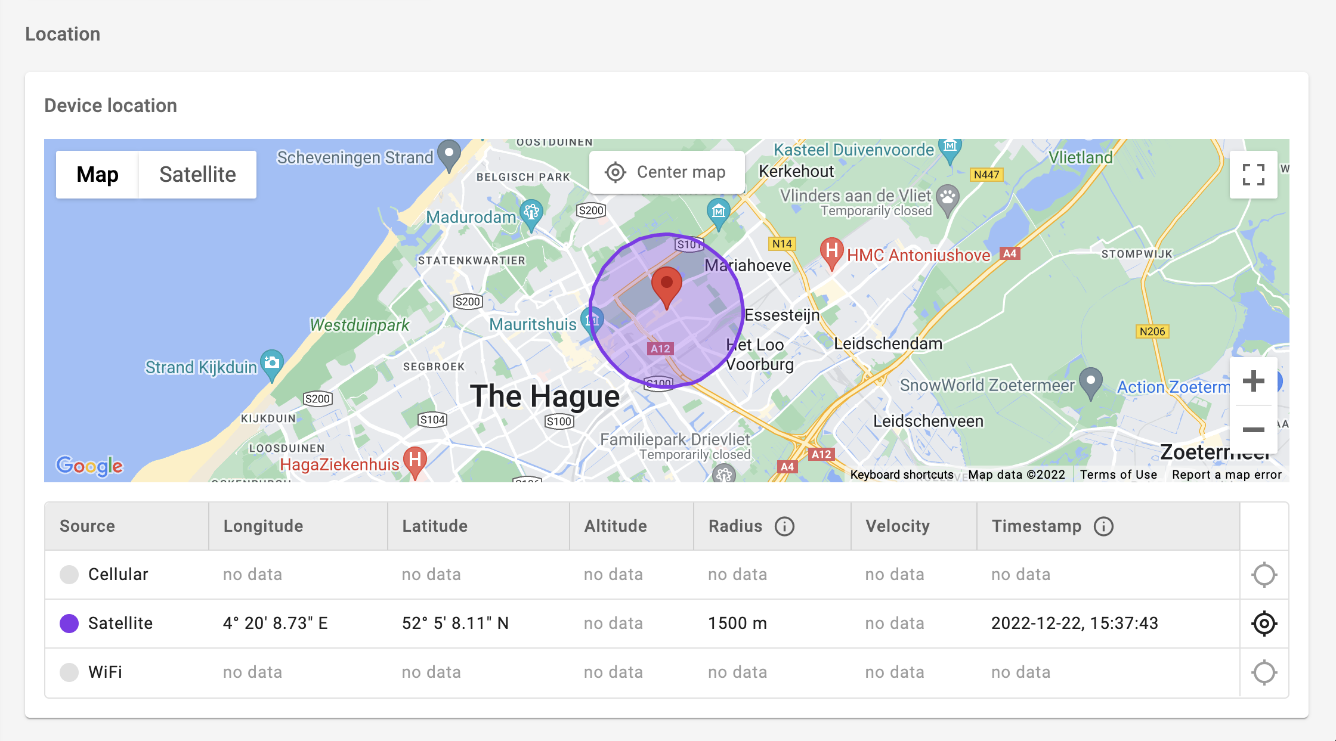Locate Satellite source on map
Image resolution: width=1336 pixels, height=741 pixels.
click(x=1264, y=624)
